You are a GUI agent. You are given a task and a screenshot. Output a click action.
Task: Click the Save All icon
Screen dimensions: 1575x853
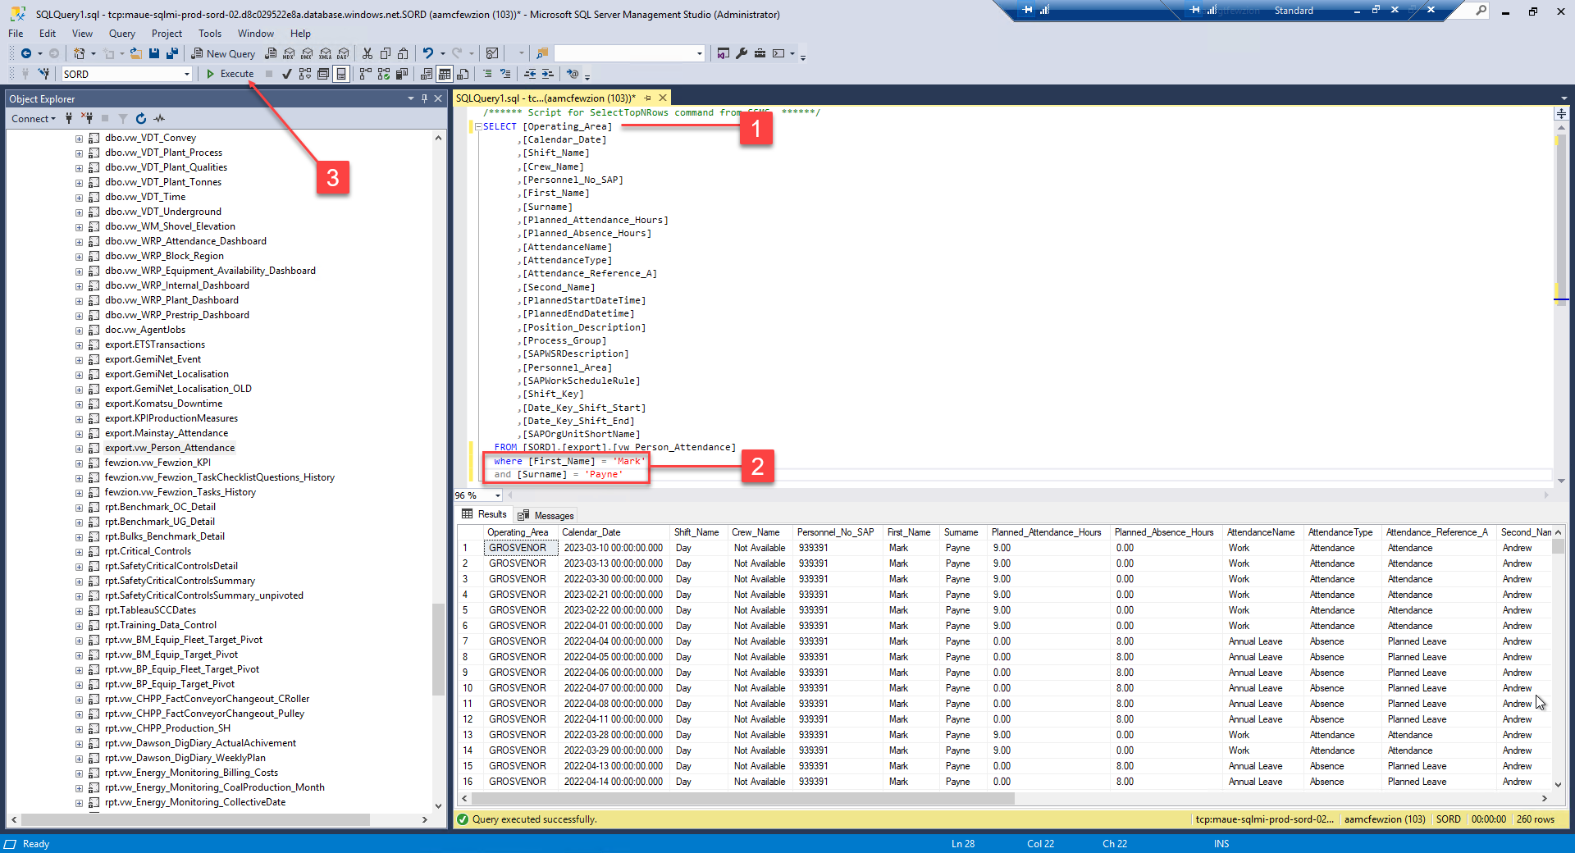[x=172, y=53]
